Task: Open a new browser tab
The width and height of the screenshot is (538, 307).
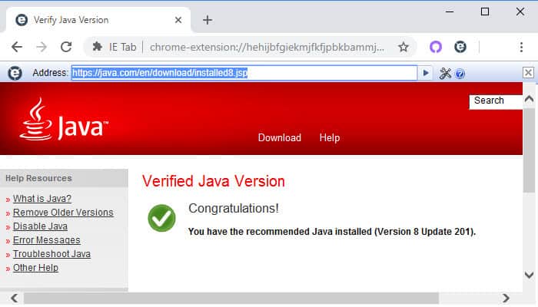Action: click(208, 20)
